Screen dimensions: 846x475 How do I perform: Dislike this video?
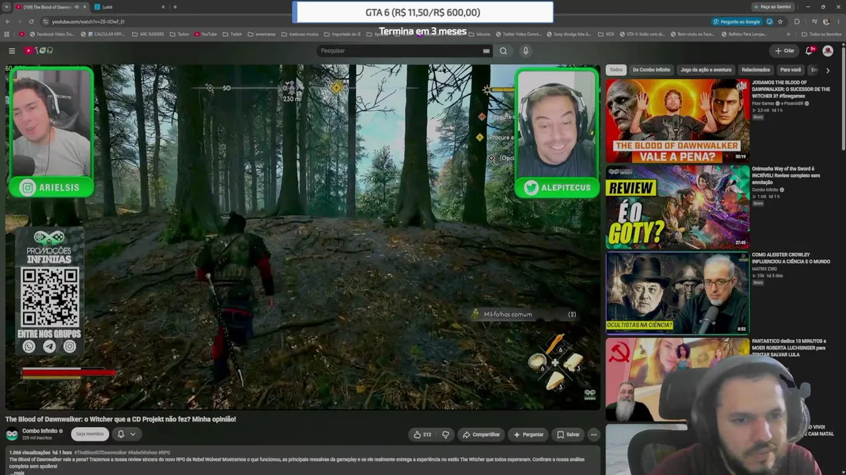pyautogui.click(x=445, y=434)
